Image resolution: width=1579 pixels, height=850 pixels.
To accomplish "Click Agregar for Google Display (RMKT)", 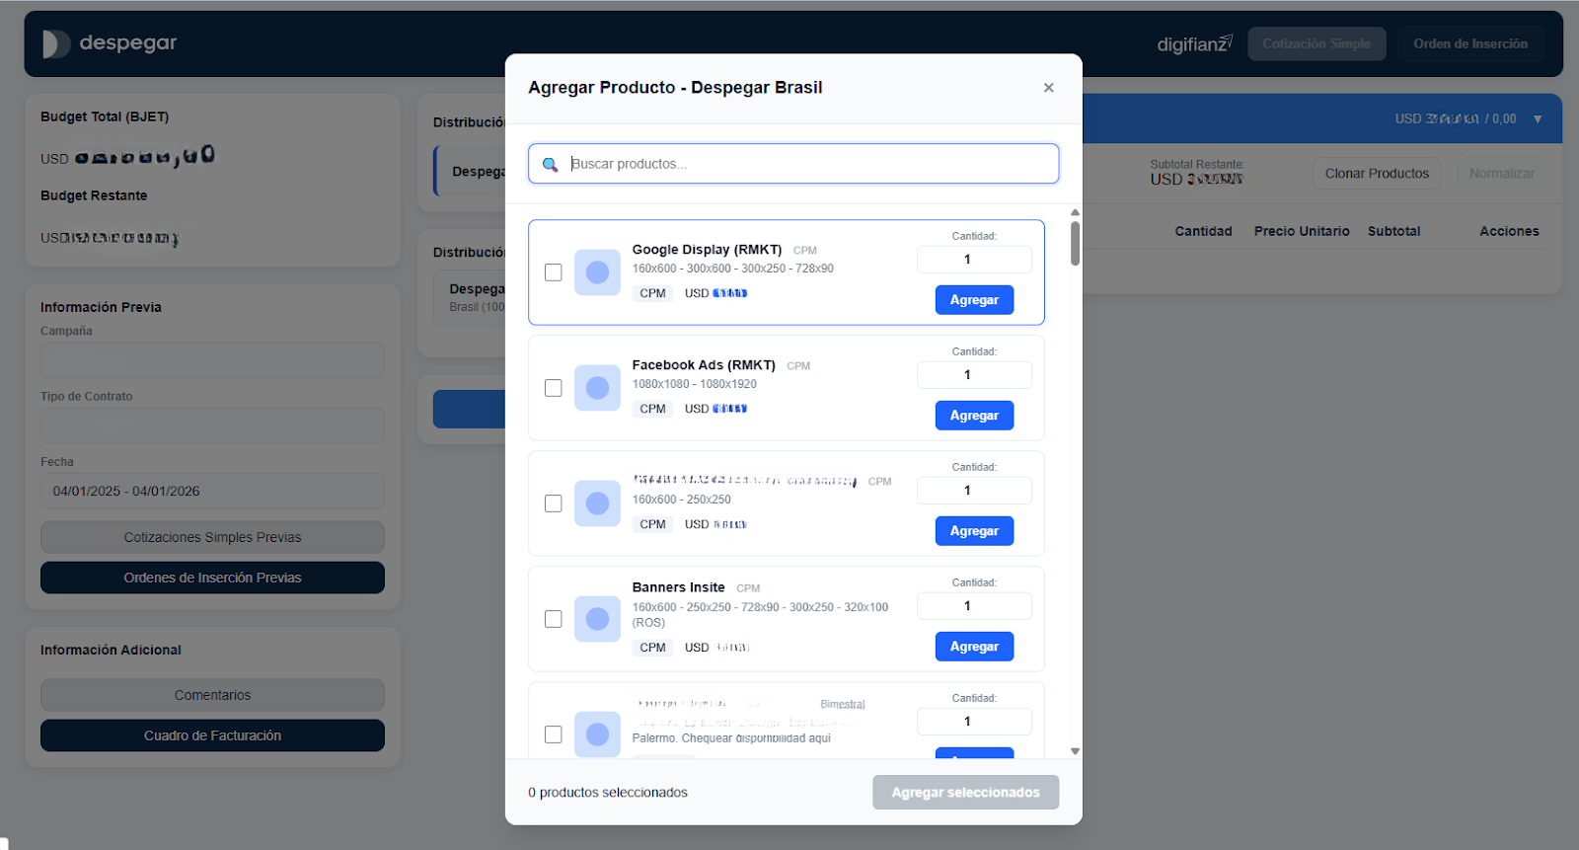I will point(974,300).
